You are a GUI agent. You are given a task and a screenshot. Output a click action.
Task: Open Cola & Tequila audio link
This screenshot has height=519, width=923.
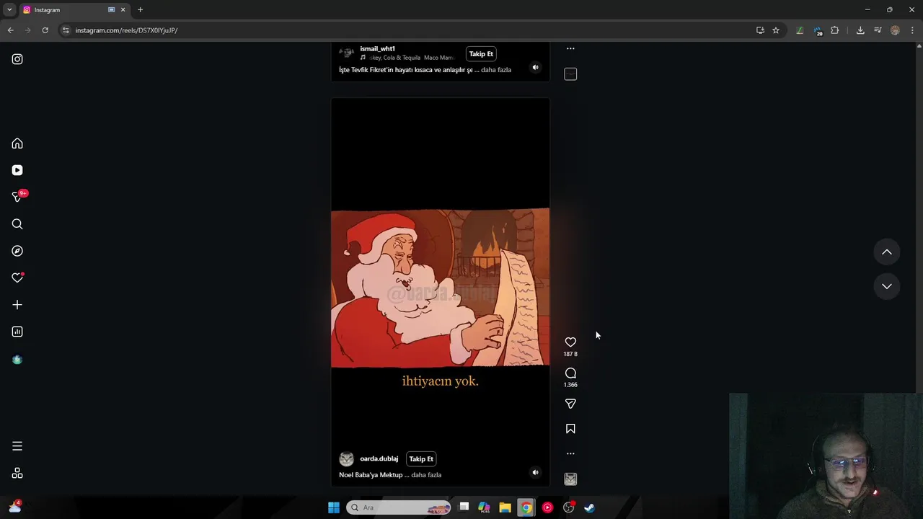[412, 58]
